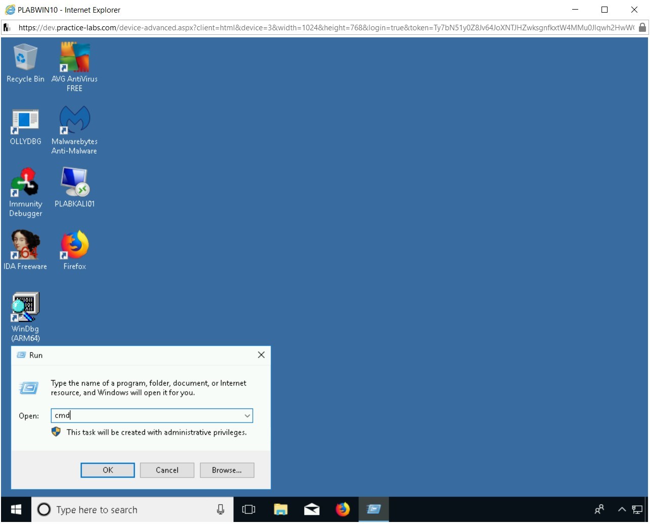Open the Recycle Bin
Screen dimensions: 650x524
[25, 58]
